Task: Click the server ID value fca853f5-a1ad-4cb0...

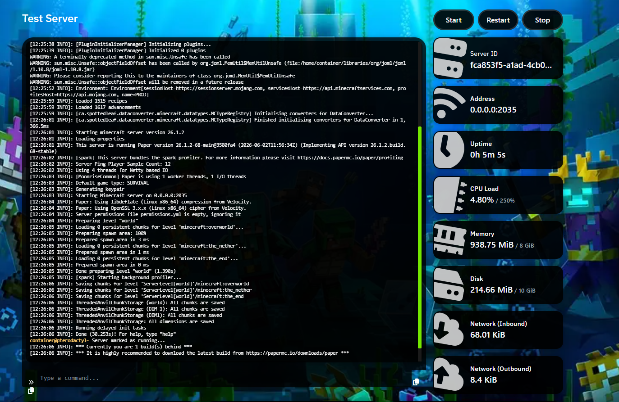Action: click(x=511, y=65)
